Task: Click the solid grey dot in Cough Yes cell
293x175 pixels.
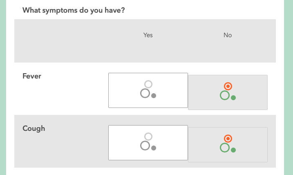Action: [x=154, y=148]
